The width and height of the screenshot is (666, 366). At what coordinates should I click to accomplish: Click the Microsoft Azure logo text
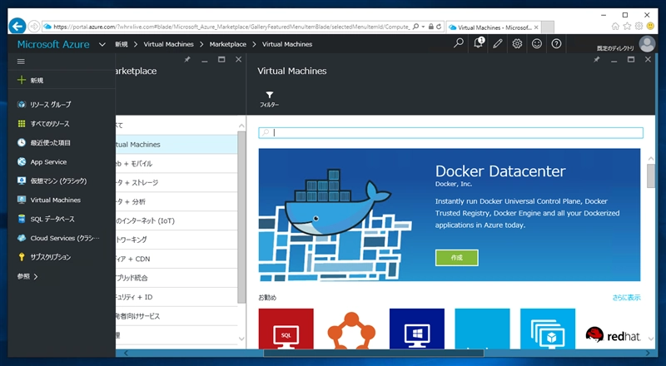pos(53,44)
